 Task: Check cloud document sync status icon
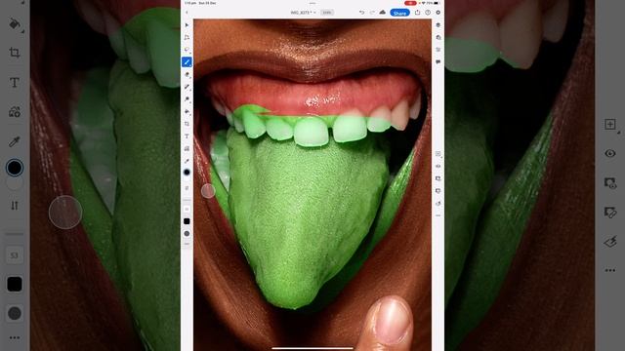(383, 13)
